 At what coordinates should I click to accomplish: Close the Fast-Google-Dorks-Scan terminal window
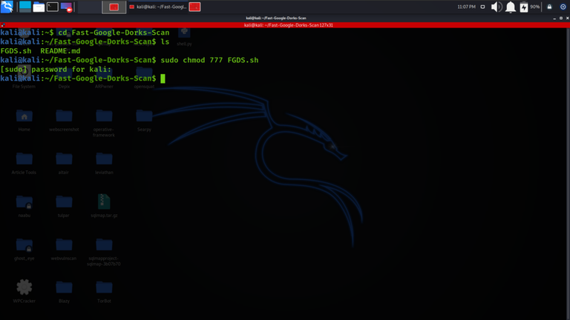click(x=568, y=18)
